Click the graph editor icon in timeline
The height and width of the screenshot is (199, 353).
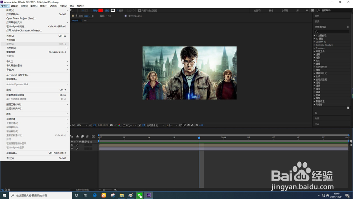pos(94,136)
